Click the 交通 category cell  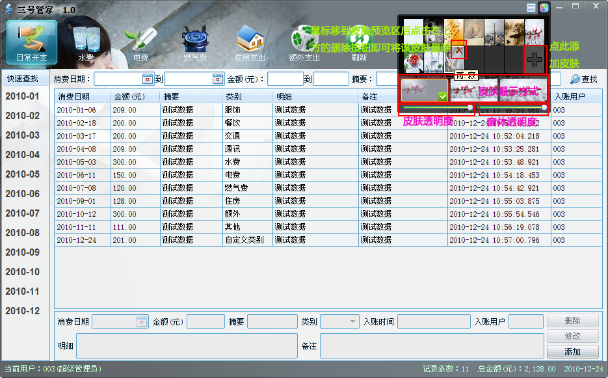247,136
